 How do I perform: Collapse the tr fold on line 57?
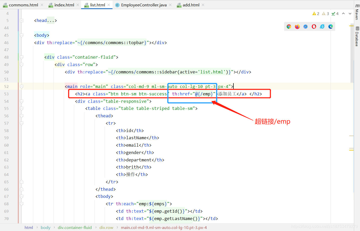click(22, 123)
